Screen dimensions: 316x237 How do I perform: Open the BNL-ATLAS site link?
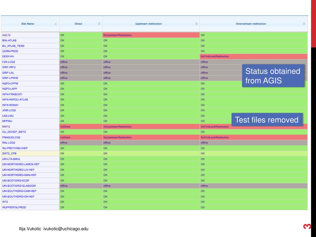(x=9, y=40)
